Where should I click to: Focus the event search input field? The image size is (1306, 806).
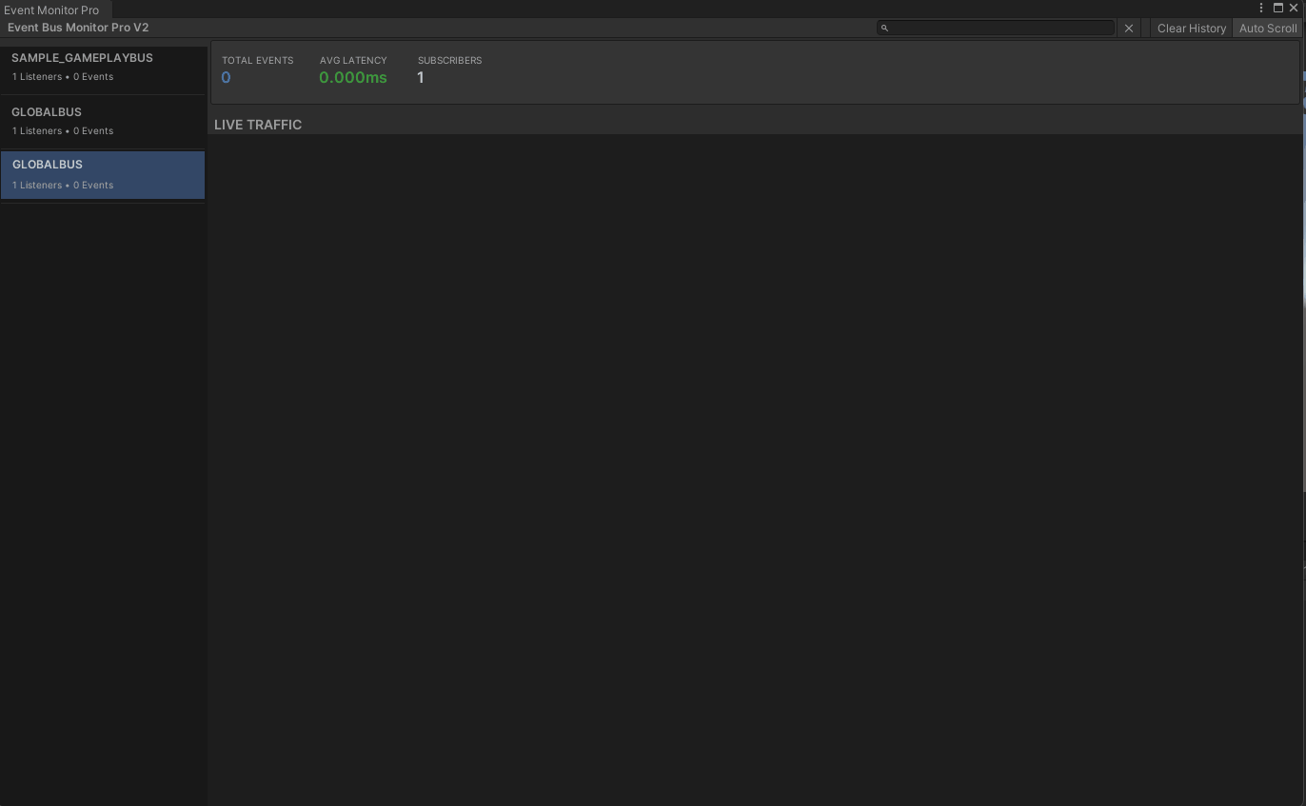pos(999,28)
